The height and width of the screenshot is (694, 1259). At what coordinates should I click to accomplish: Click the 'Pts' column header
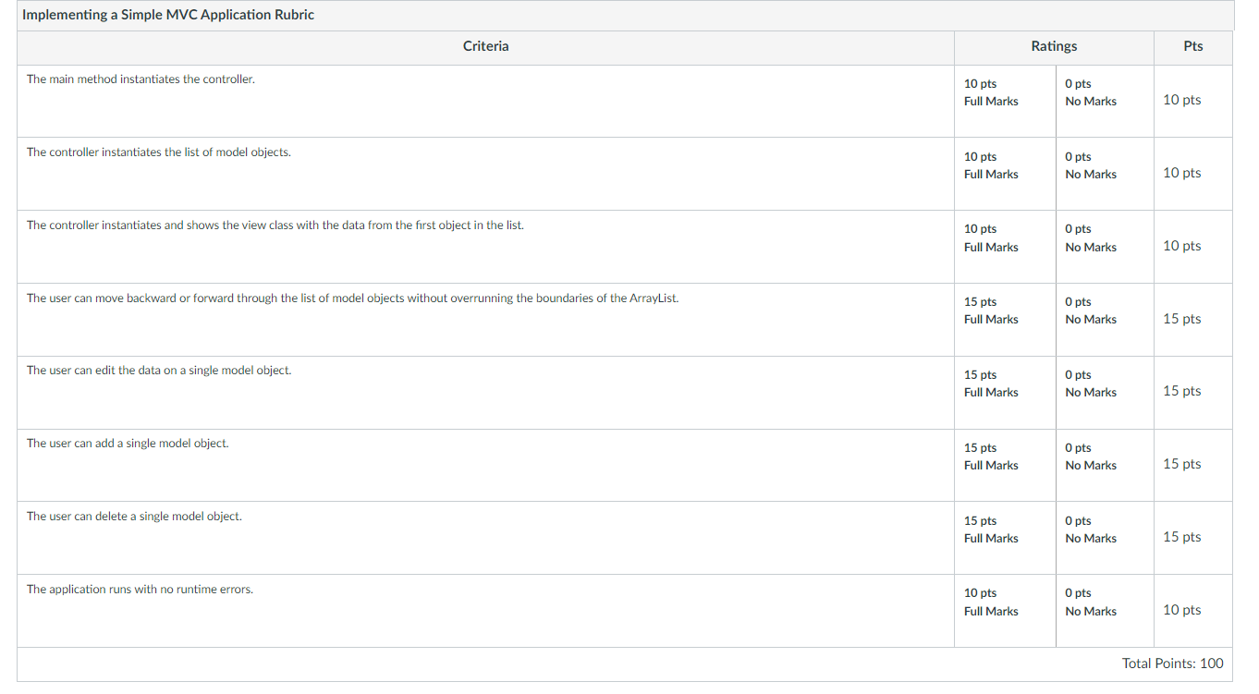(1193, 46)
